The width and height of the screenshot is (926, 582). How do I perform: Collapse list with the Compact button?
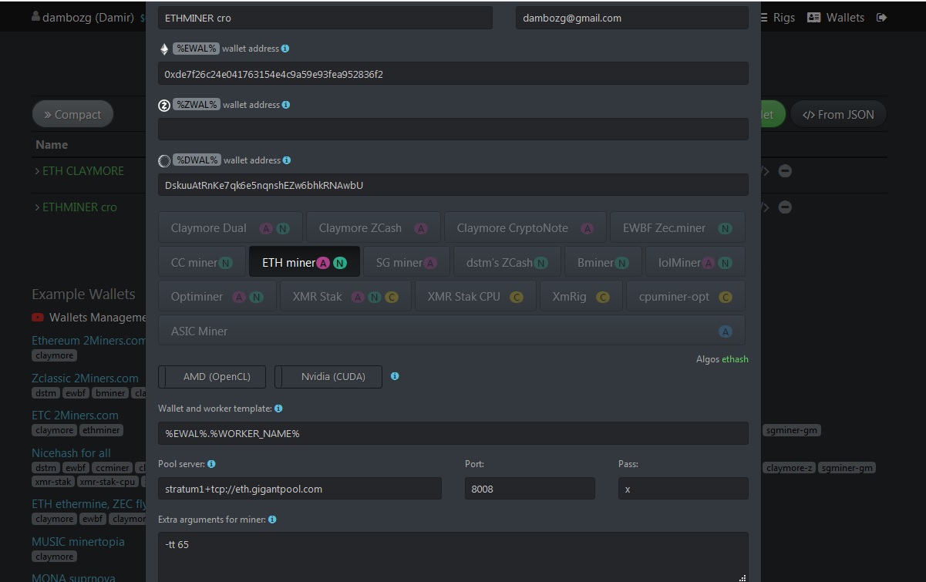click(72, 115)
